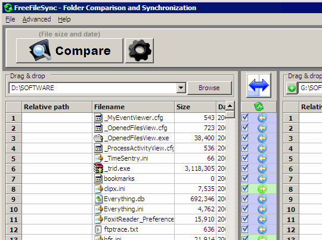Click right grid row number 3
Screen dimensions: 322x240
(291, 138)
